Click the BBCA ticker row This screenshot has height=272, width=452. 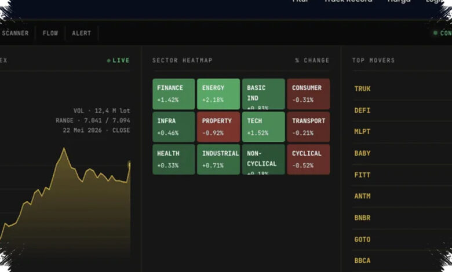[x=402, y=261]
